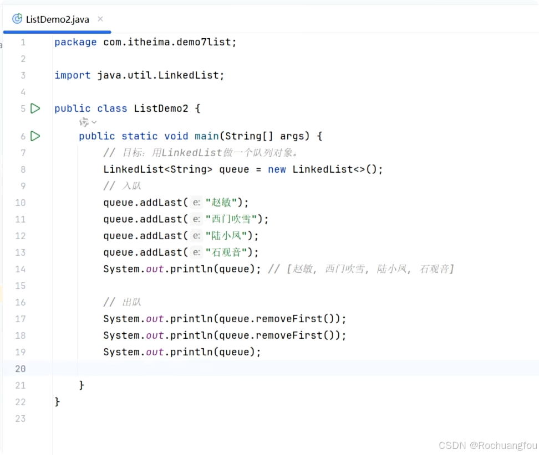Place cursor on highlighted line 20
This screenshot has height=455, width=539.
coord(222,369)
